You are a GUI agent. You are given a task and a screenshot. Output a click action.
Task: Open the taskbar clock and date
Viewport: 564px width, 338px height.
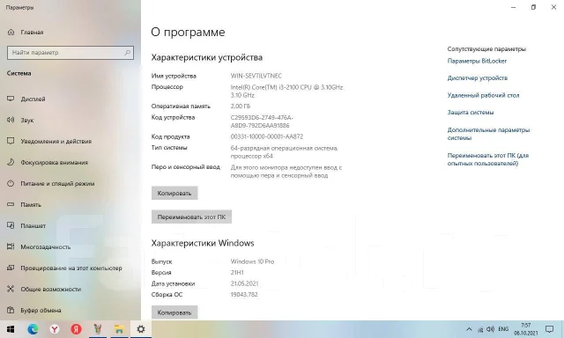tap(526, 329)
